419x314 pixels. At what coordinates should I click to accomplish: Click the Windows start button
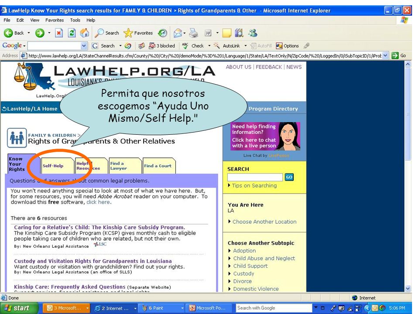point(19,308)
